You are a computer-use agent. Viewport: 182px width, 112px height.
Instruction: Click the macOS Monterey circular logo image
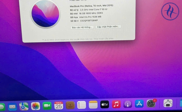pos(45,14)
